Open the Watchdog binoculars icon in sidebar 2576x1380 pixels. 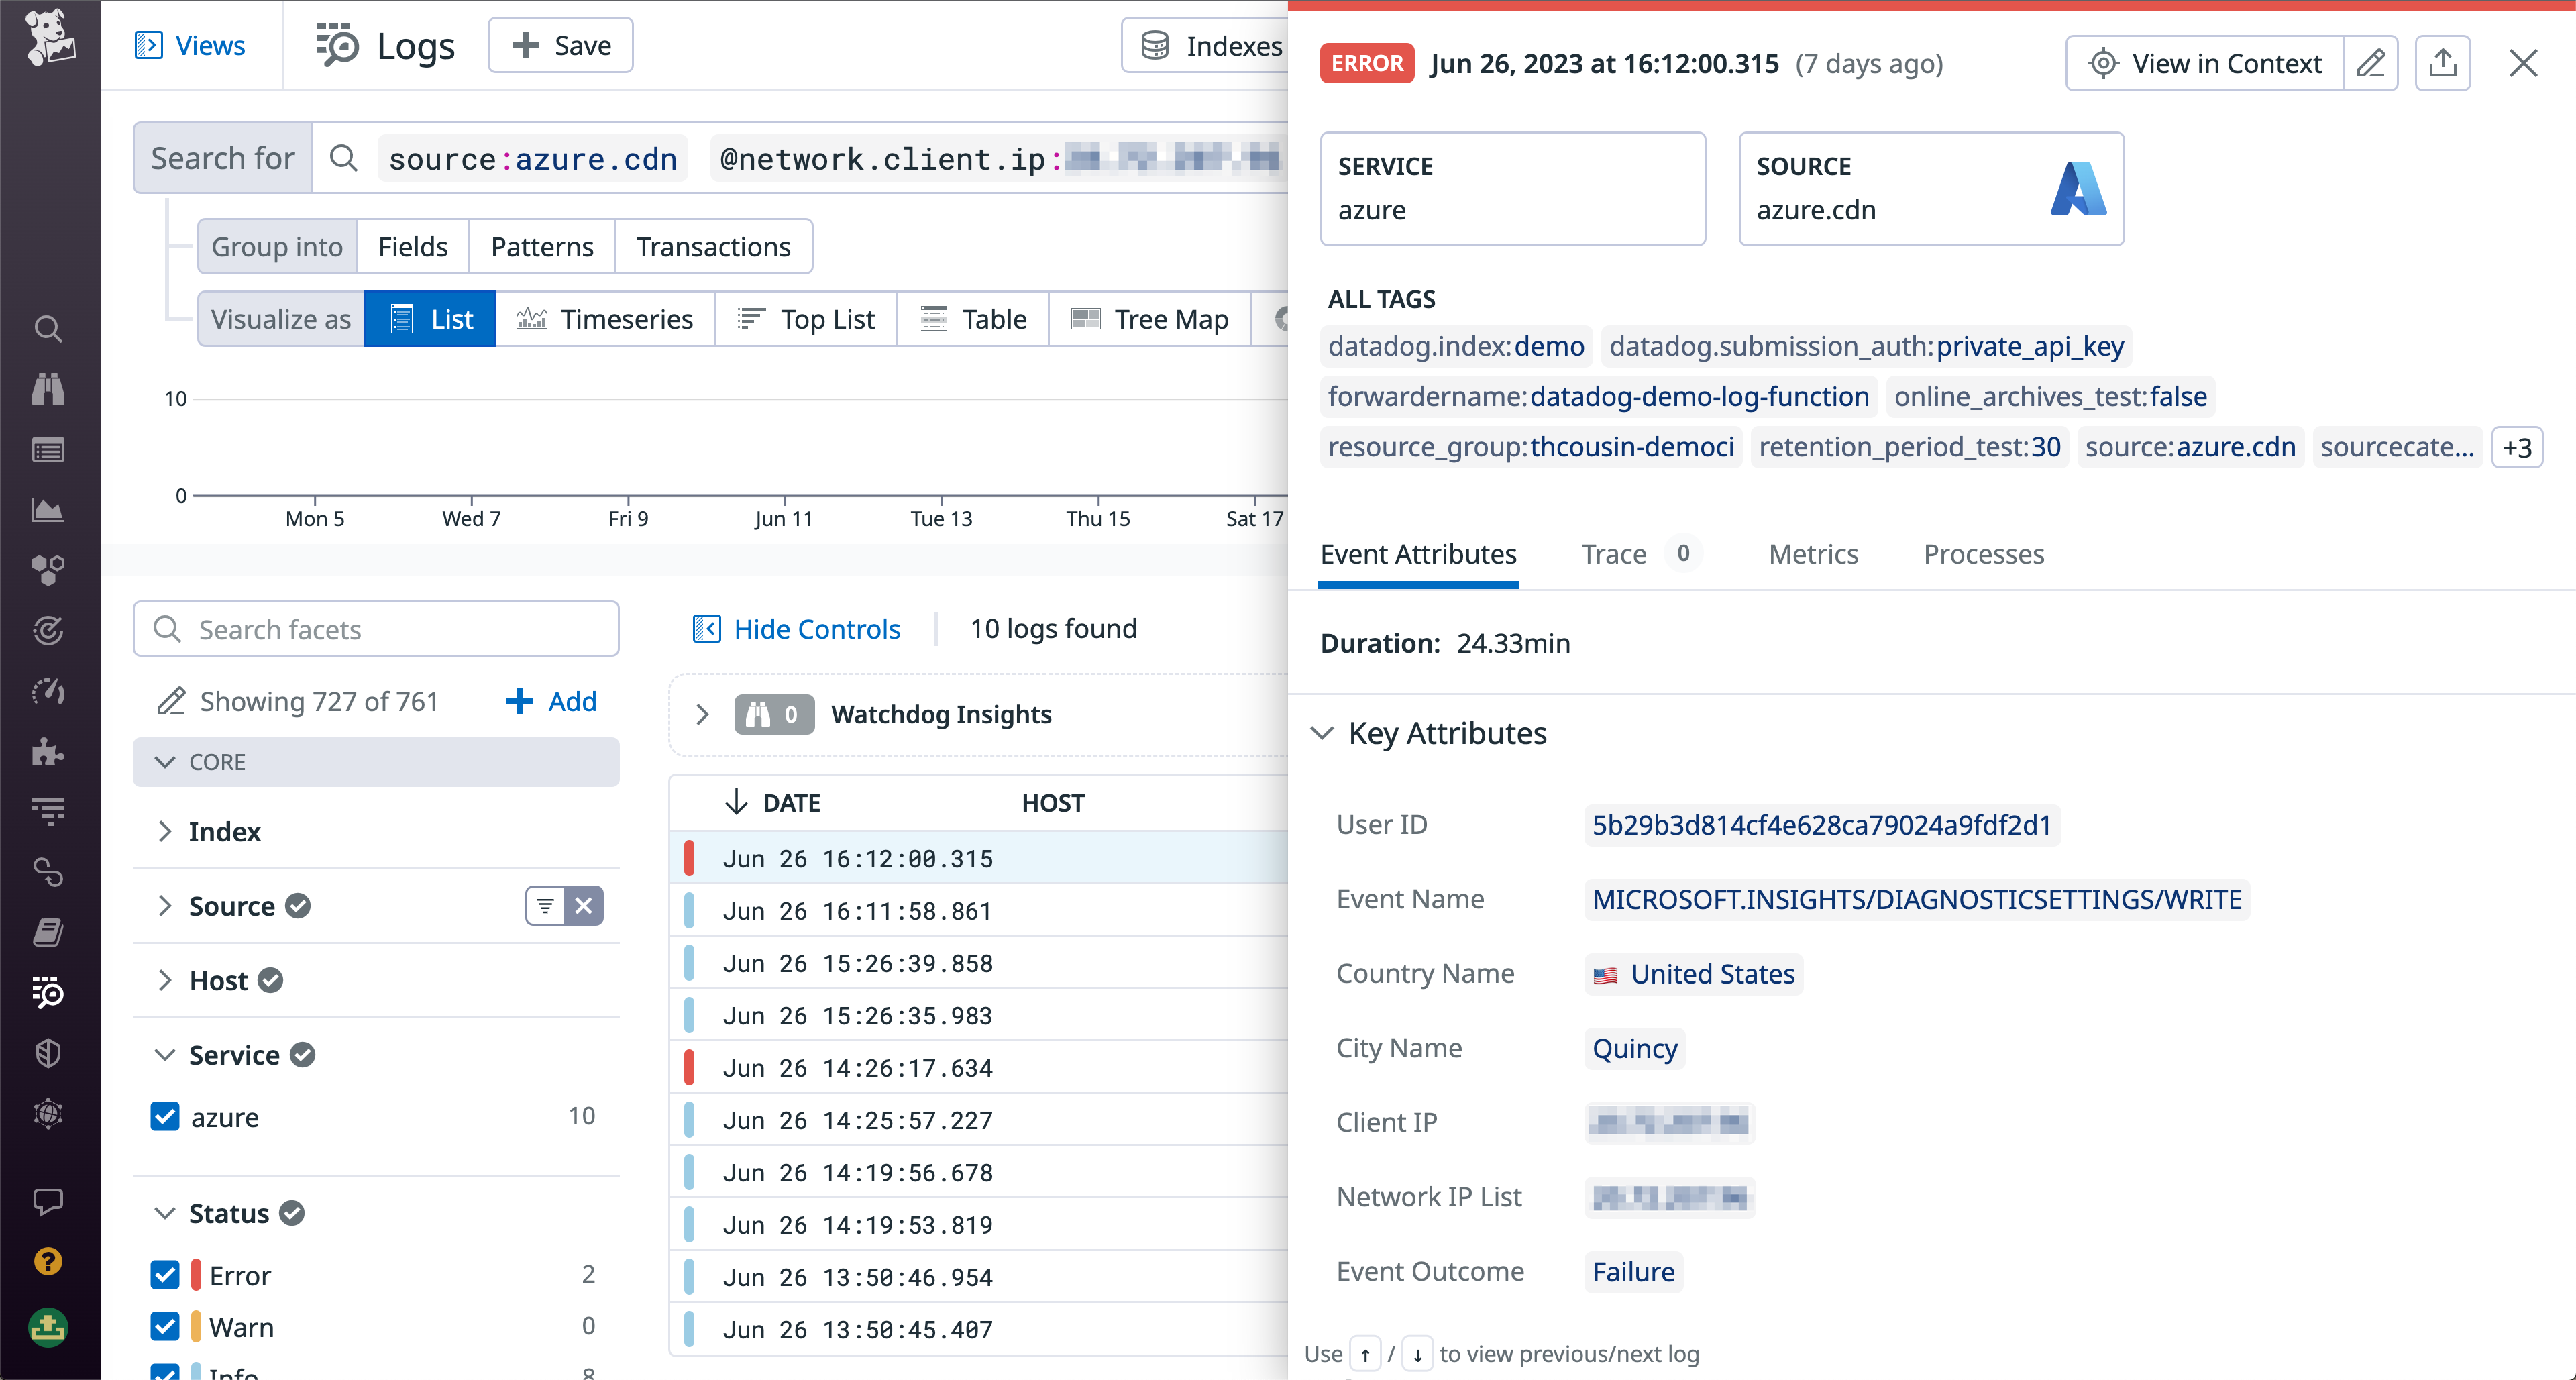(48, 390)
